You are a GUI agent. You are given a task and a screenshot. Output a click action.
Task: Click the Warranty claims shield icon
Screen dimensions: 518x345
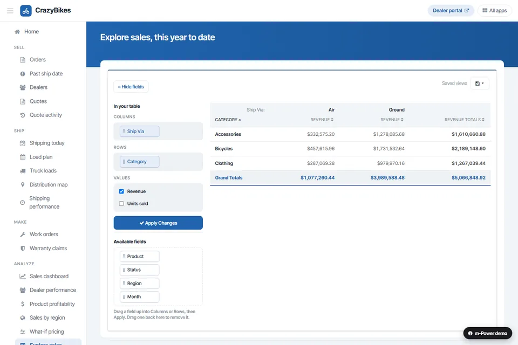click(x=23, y=249)
